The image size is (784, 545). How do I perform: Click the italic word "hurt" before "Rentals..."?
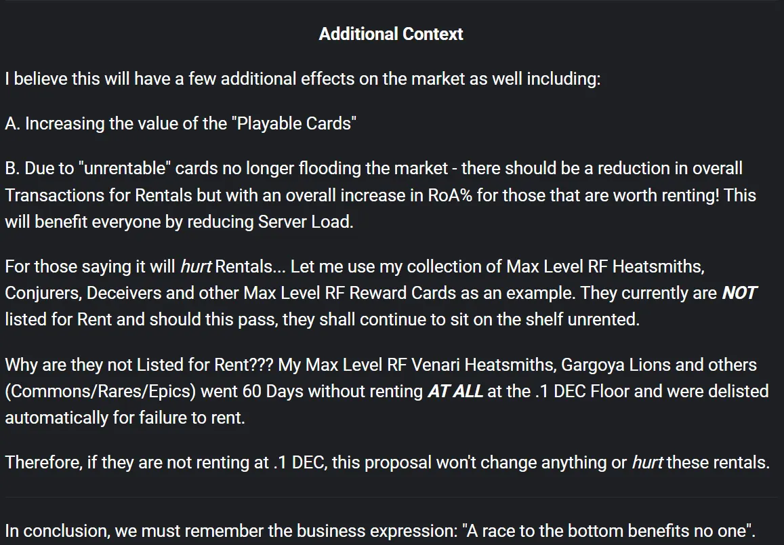(x=196, y=266)
